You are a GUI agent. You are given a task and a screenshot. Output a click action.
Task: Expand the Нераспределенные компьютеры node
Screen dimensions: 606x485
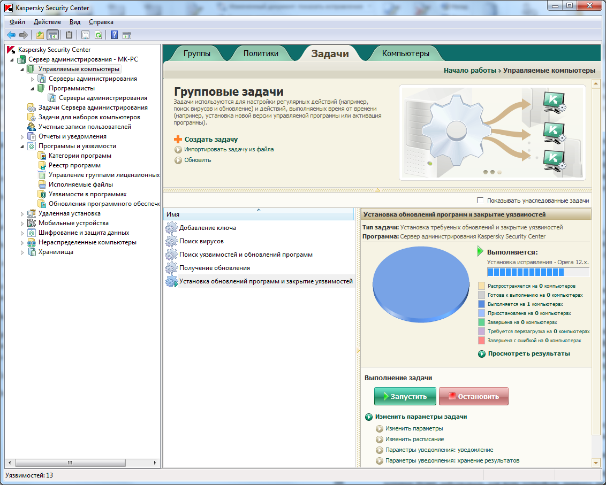pyautogui.click(x=22, y=243)
